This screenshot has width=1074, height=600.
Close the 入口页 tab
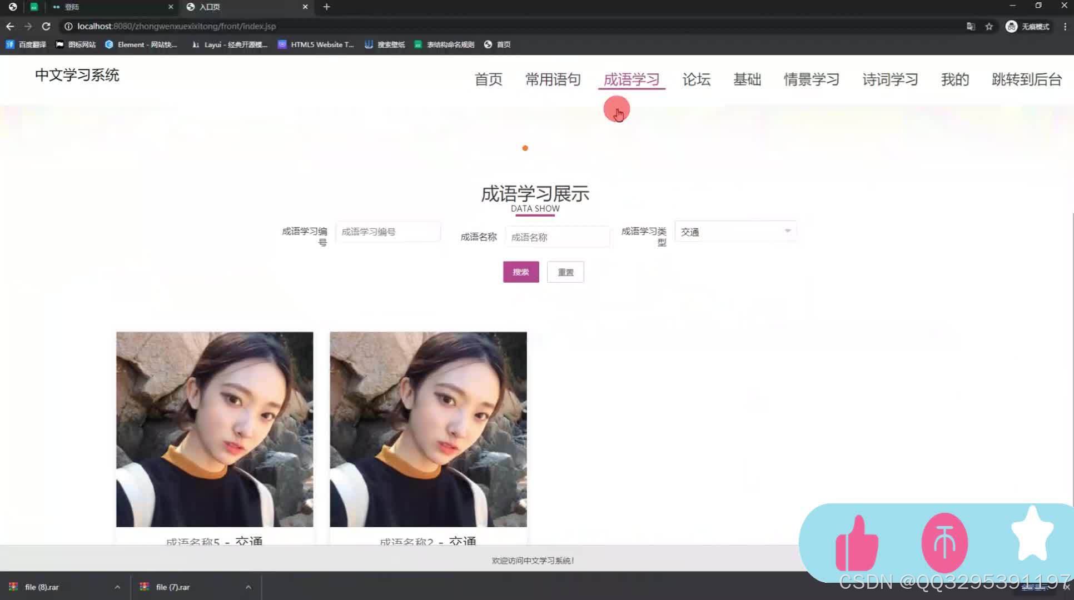pyautogui.click(x=305, y=7)
